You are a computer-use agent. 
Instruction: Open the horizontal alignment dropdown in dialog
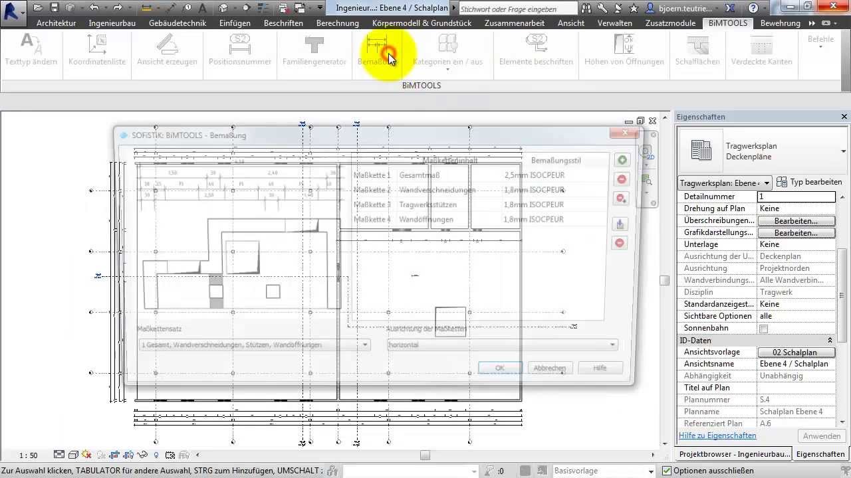point(503,345)
